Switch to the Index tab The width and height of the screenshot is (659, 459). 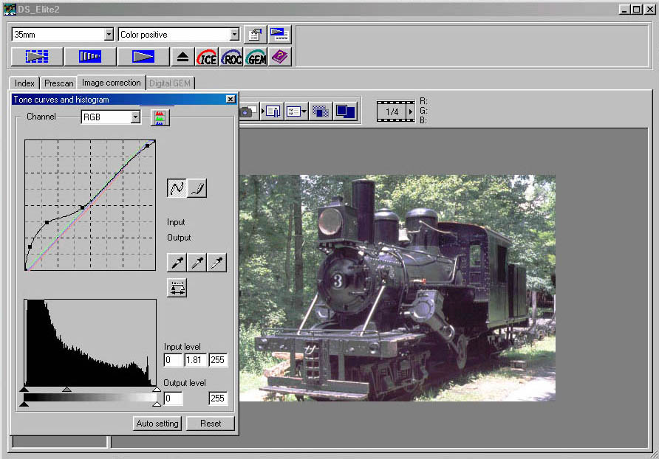point(25,83)
